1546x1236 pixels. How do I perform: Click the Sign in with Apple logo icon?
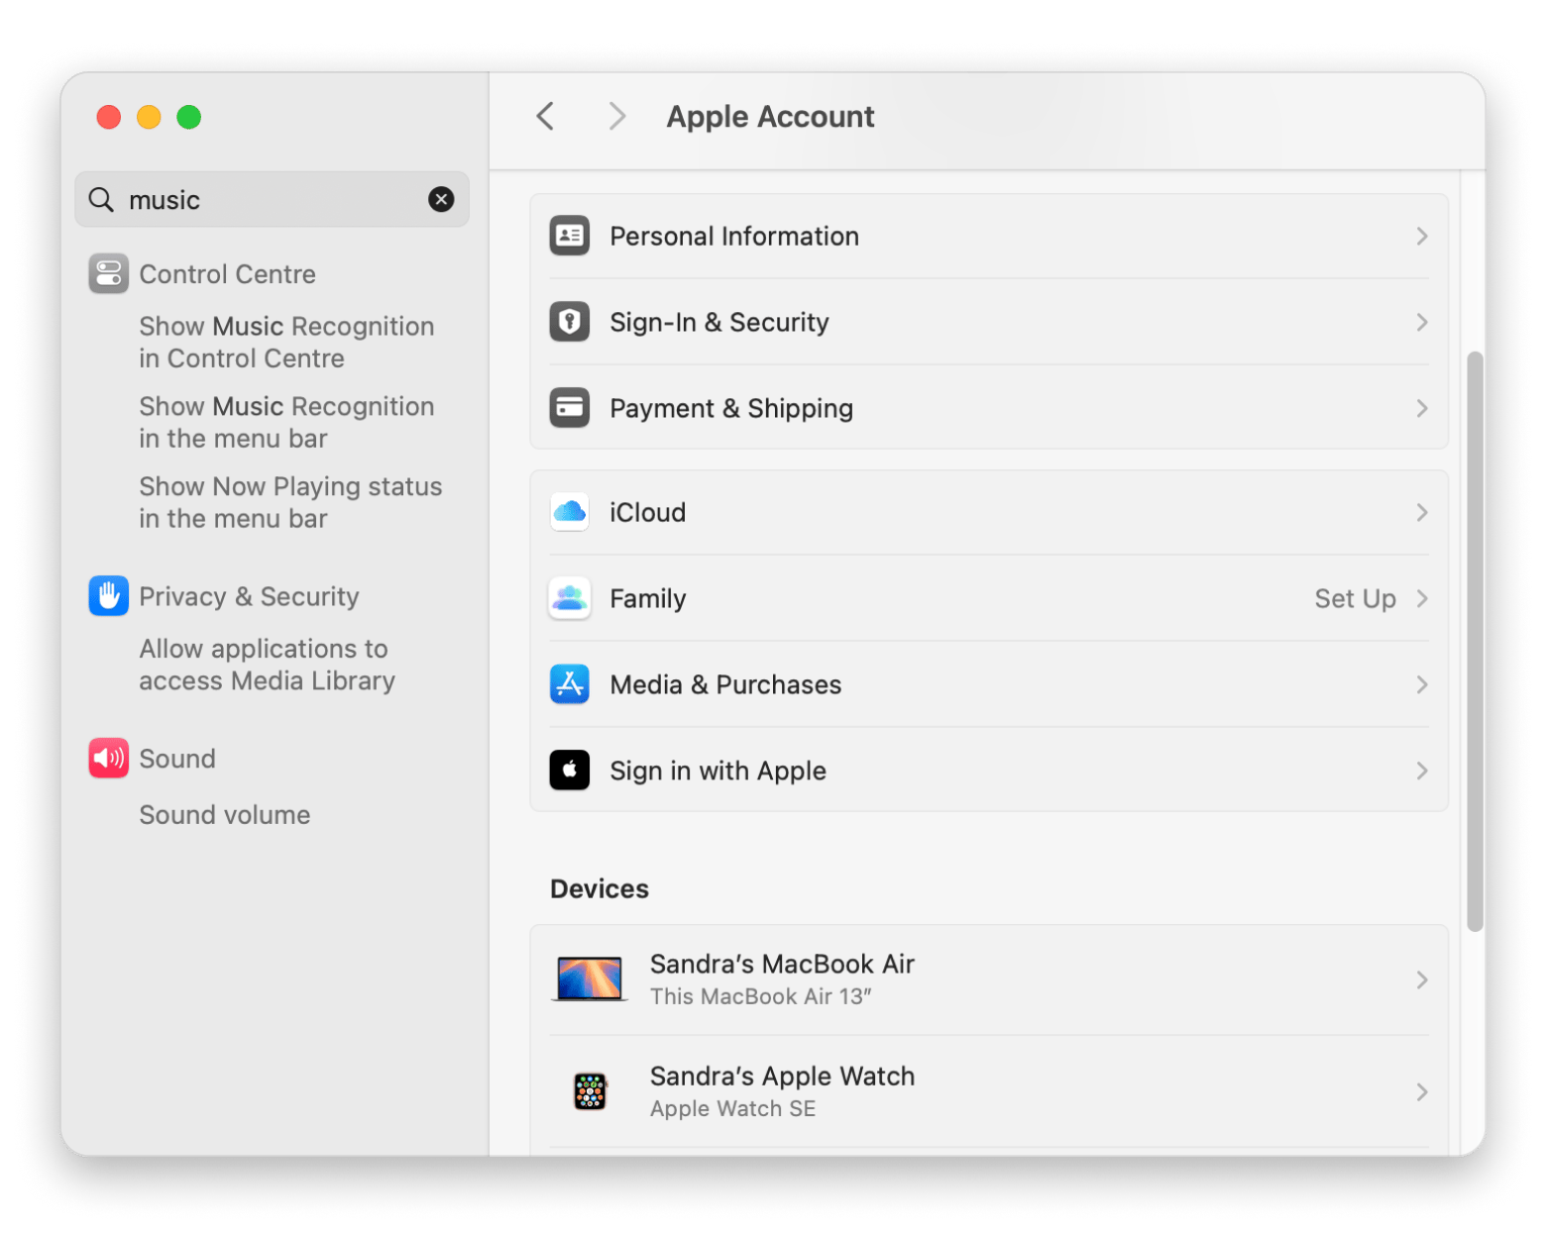click(569, 771)
